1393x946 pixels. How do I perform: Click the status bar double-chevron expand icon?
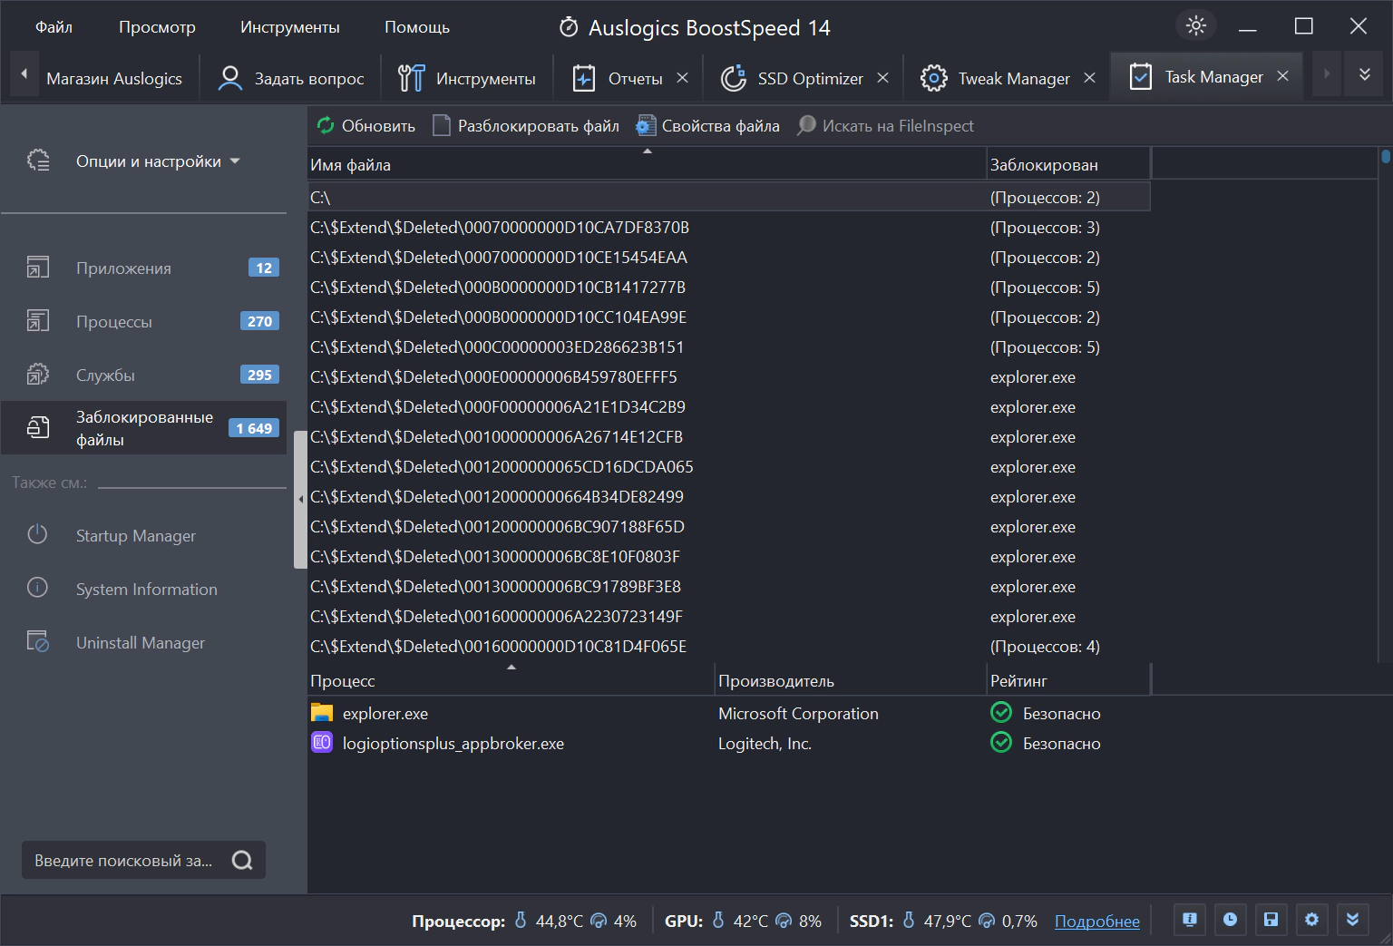[x=1353, y=920]
